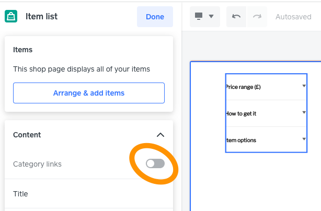Screen dimensions: 321x211
Task: Click the green shop home icon
Action: pos(11,17)
